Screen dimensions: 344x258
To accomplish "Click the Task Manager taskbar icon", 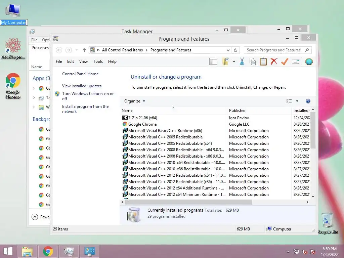I will (69, 251).
